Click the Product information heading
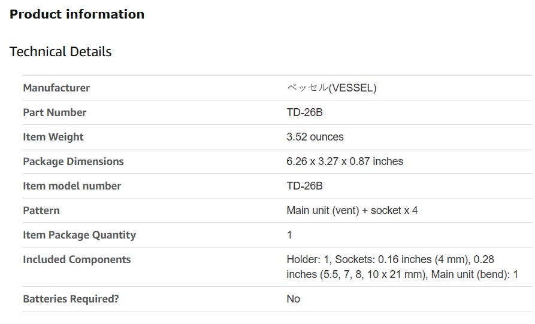The image size is (535, 324). point(77,14)
